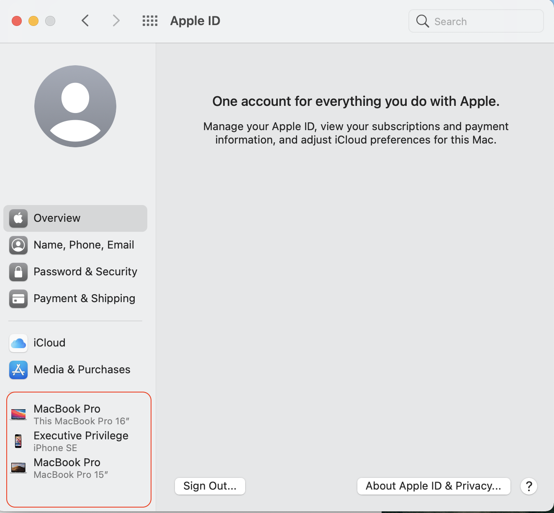The image size is (554, 513).
Task: Open About Apple ID & Privacy…
Action: click(433, 486)
